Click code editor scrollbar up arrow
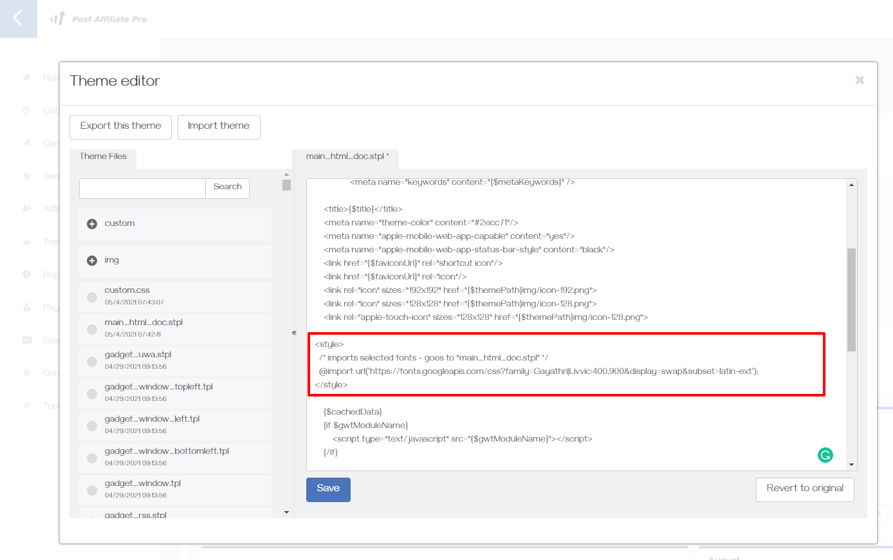Viewport: 893px width, 560px height. tap(851, 185)
